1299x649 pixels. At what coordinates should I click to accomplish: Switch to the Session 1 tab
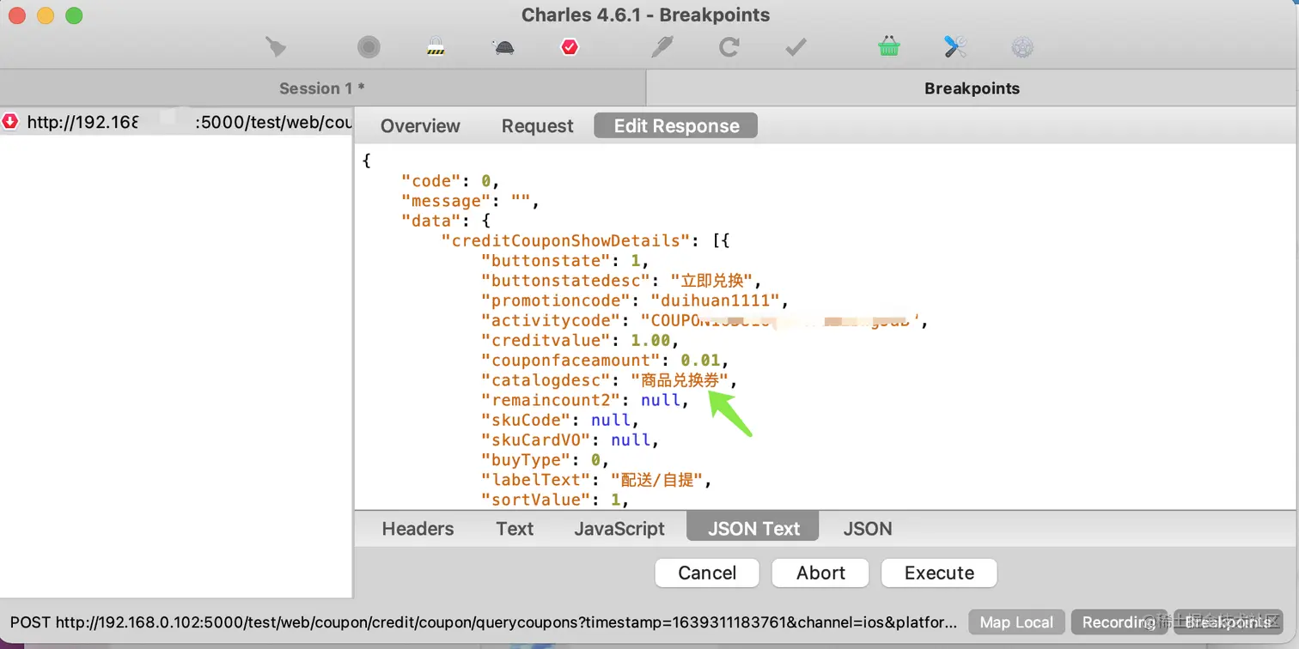click(x=322, y=88)
